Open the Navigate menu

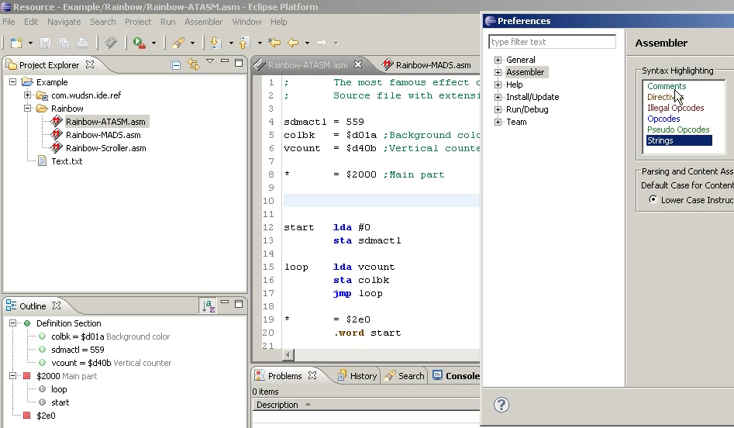pyautogui.click(x=64, y=22)
